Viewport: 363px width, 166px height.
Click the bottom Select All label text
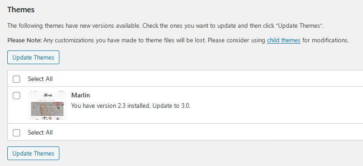tap(40, 132)
